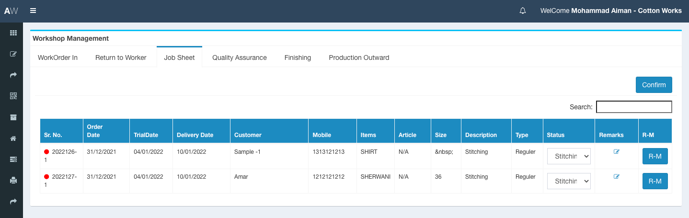Screen dimensions: 689x218
Task: Click serial number 2022127-1
Action: coord(61,181)
